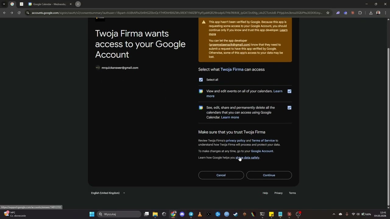This screenshot has width=390, height=219.
Task: Switch to the first Google sign-in tab
Action: tap(12, 4)
